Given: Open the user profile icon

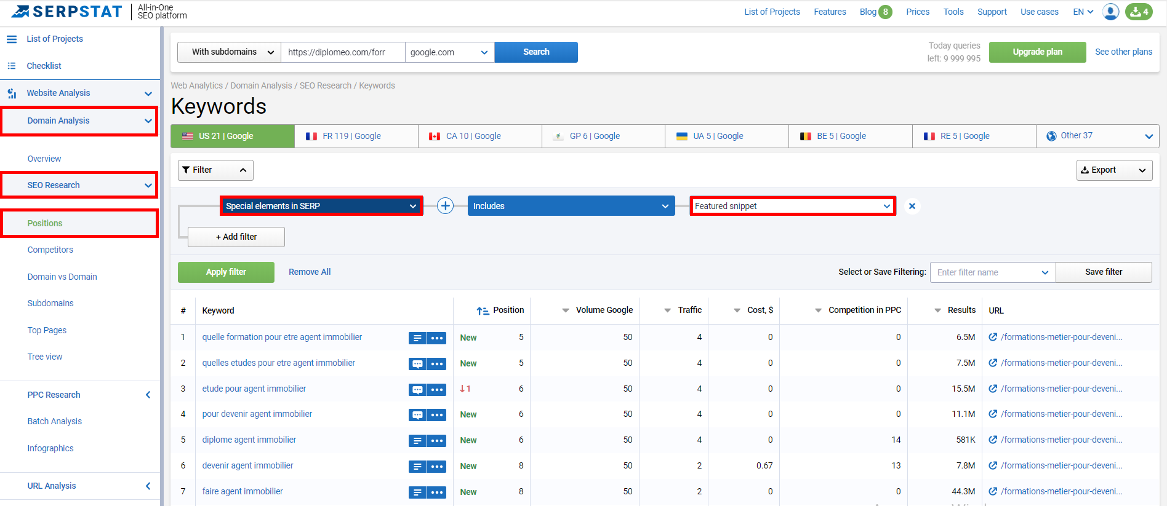Looking at the screenshot, I should (1110, 12).
